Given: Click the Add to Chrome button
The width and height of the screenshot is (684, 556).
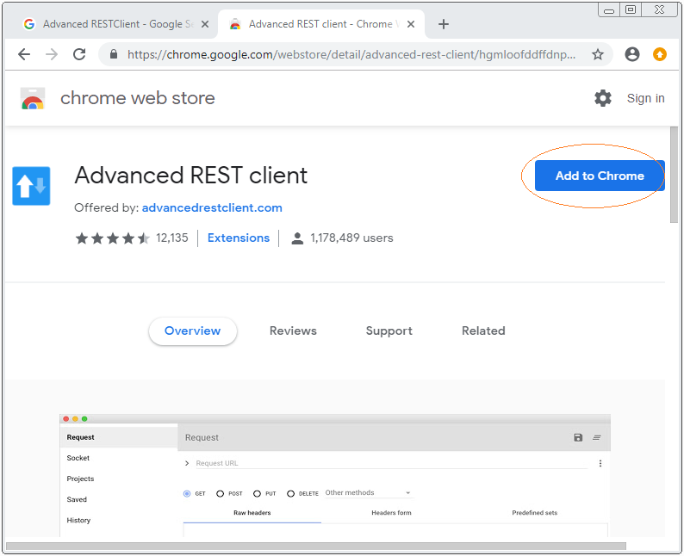Looking at the screenshot, I should tap(600, 176).
